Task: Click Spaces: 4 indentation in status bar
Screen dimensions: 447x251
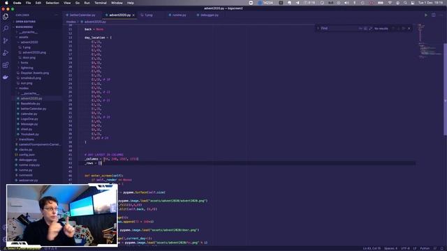Action: (390, 248)
